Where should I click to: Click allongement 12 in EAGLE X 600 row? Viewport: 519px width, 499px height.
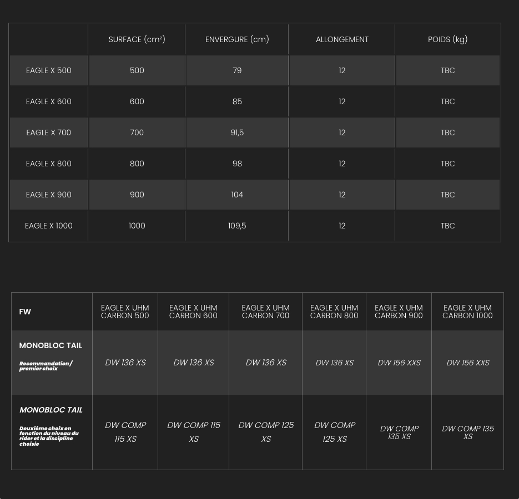(x=342, y=101)
